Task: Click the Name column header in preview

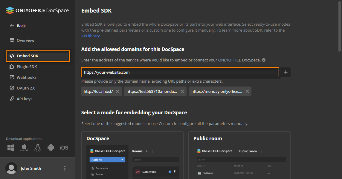Action: [x=201, y=166]
